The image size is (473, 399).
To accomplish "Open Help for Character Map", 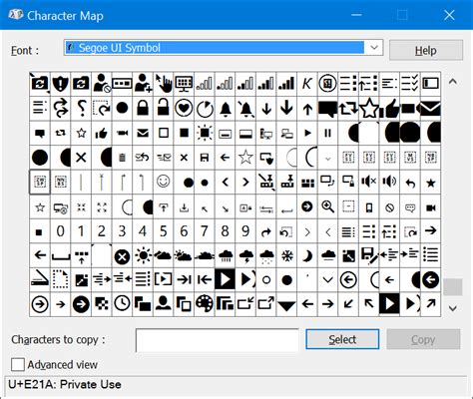I will pyautogui.click(x=426, y=50).
